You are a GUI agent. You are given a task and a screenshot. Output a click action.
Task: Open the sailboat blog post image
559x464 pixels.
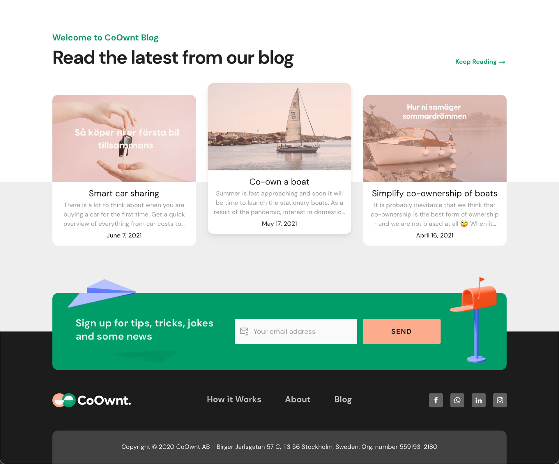tap(279, 126)
